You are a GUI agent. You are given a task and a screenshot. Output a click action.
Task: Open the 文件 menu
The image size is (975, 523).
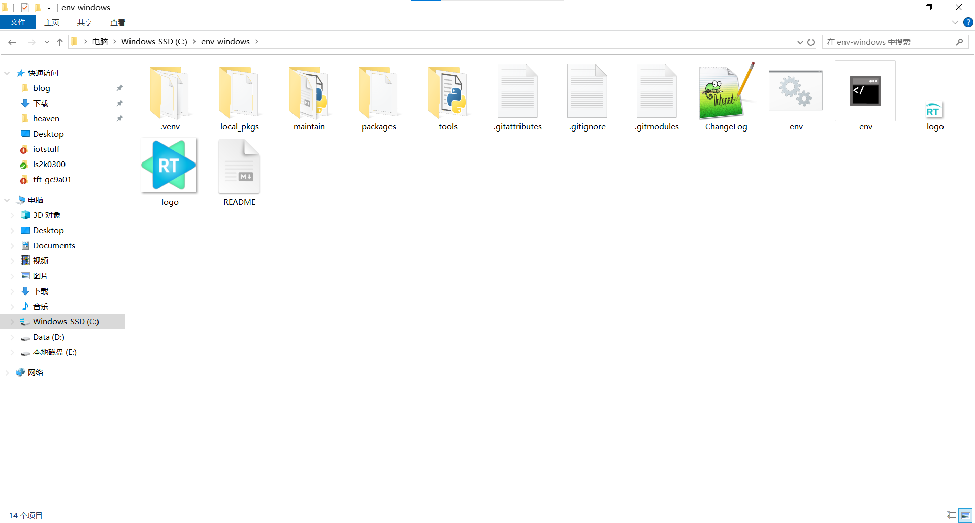coord(18,22)
